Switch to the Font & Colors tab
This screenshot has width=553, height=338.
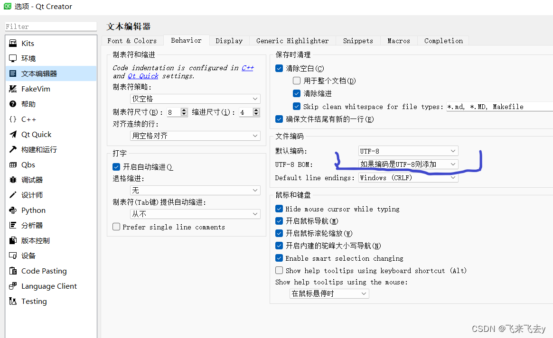coord(132,41)
